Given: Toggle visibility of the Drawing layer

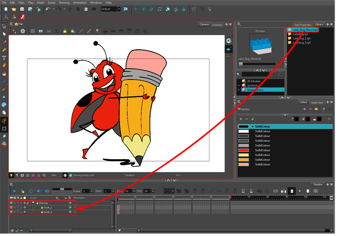Looking at the screenshot, I should pos(11,203).
